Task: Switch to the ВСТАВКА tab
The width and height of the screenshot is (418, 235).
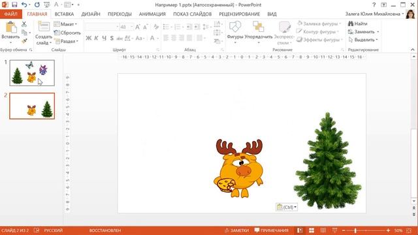Action: 64,14
